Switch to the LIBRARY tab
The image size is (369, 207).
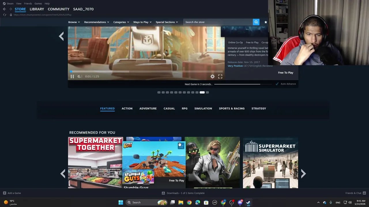pos(37,9)
